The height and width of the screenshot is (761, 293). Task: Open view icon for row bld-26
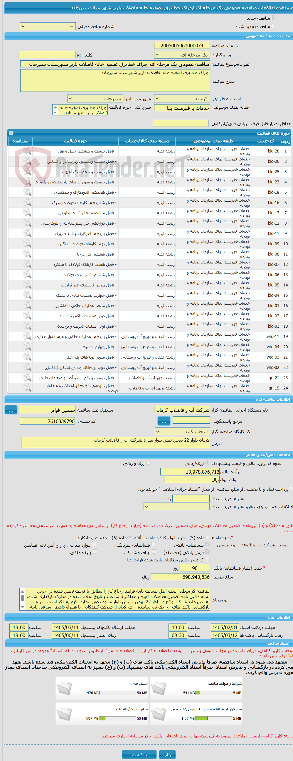27,161
